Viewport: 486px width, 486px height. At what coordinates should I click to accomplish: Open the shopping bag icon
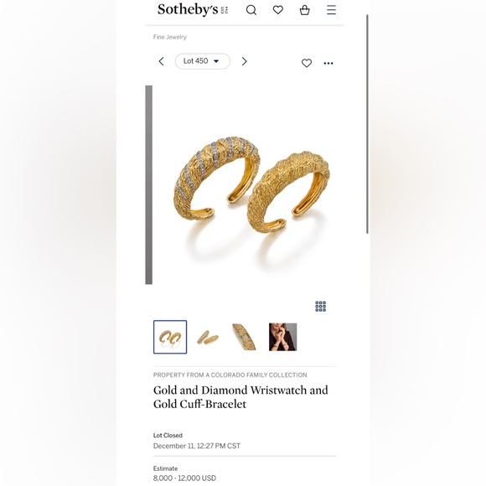[x=305, y=10]
